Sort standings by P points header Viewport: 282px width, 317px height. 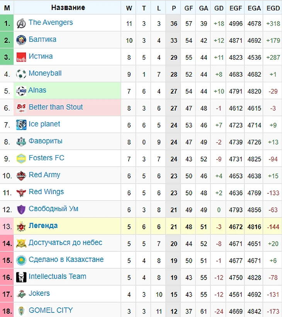174,8
